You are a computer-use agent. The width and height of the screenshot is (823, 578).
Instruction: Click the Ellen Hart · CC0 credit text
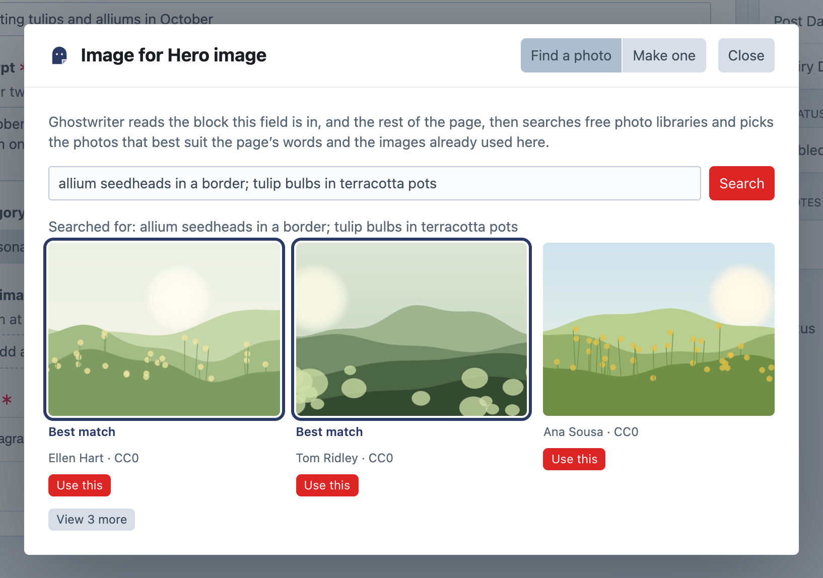point(94,458)
